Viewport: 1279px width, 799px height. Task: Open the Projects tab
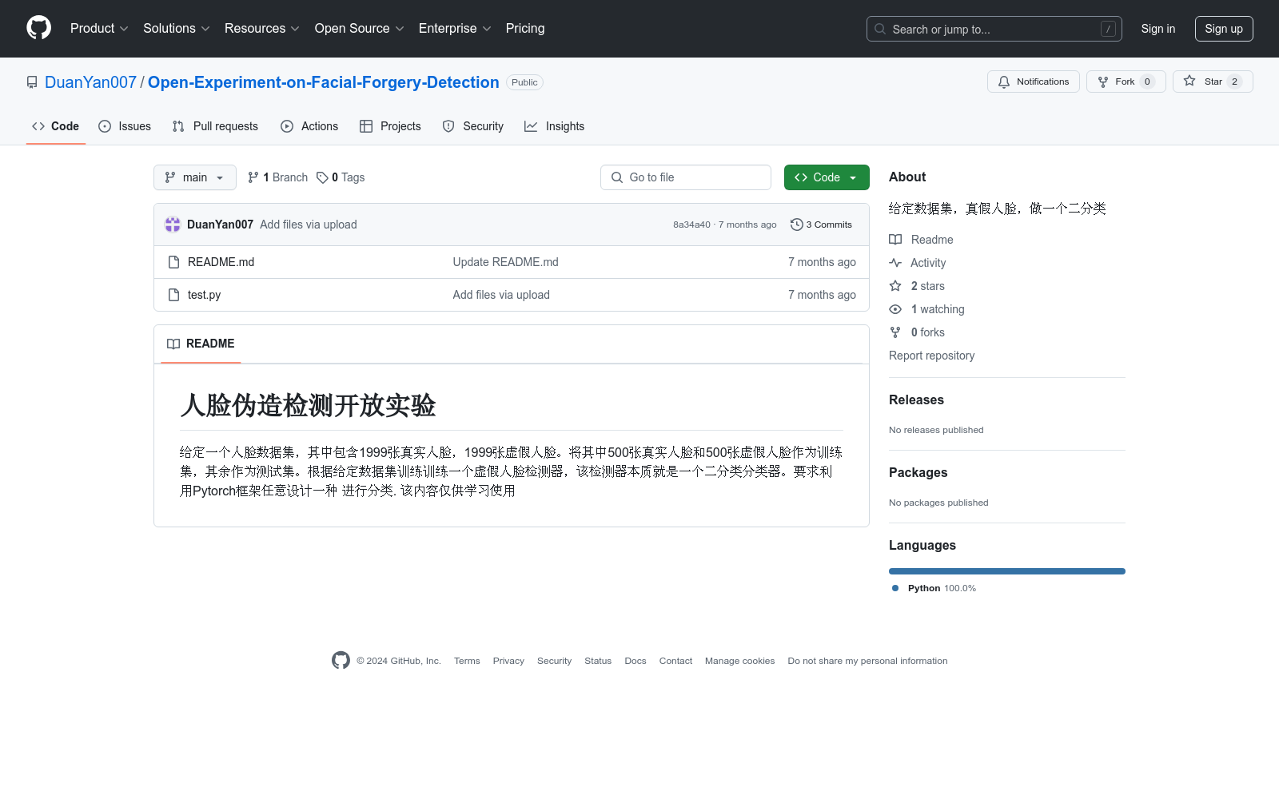pyautogui.click(x=390, y=126)
